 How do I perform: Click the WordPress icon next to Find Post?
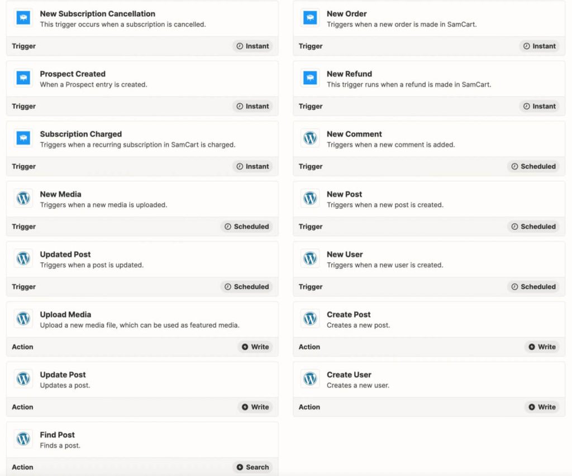(x=23, y=439)
